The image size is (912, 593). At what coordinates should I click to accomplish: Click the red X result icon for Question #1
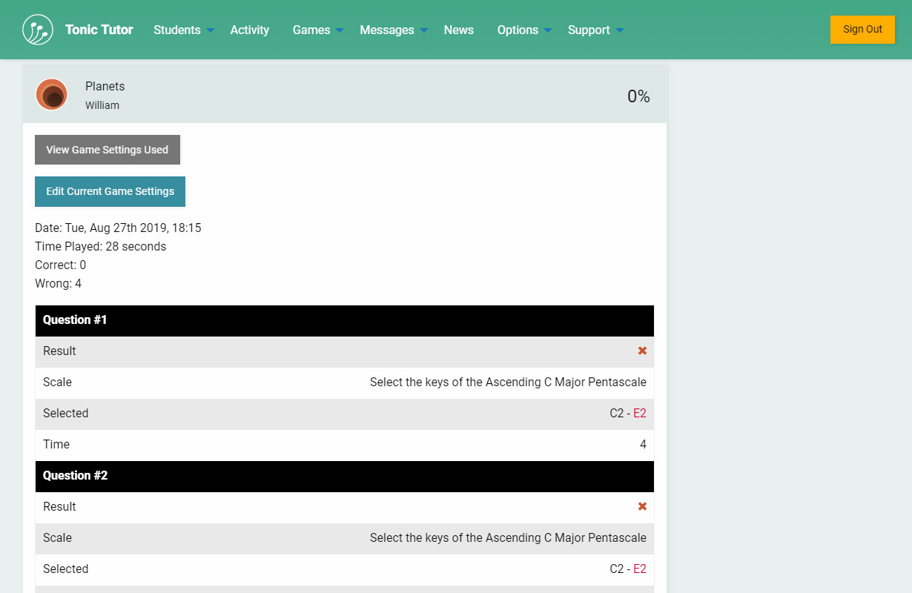point(642,351)
